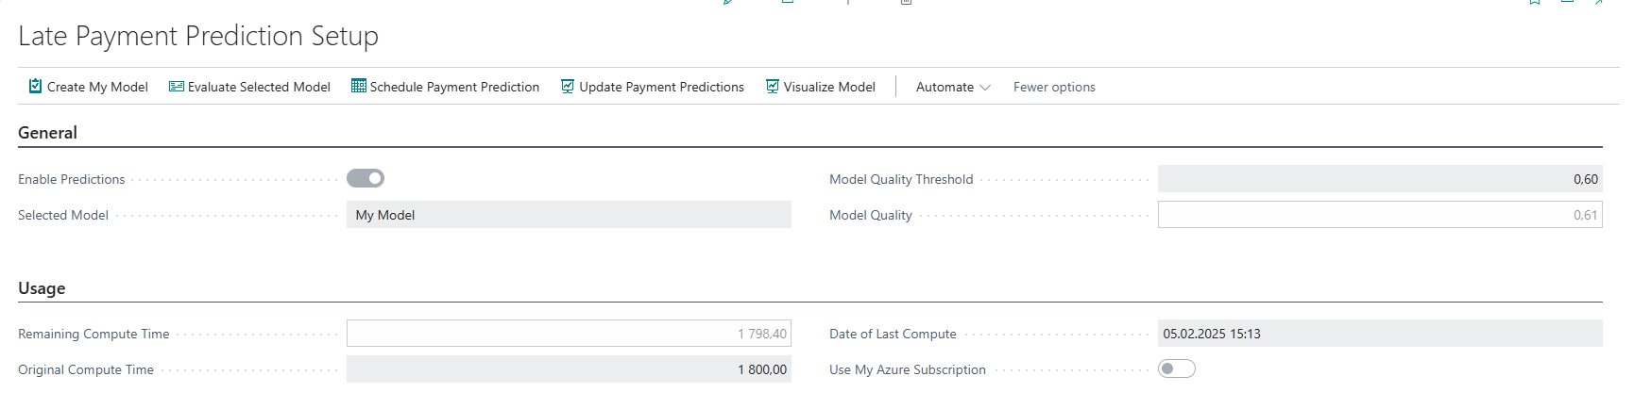Click the Date of Last Compute field
Image resolution: width=1634 pixels, height=409 pixels.
pos(1379,334)
